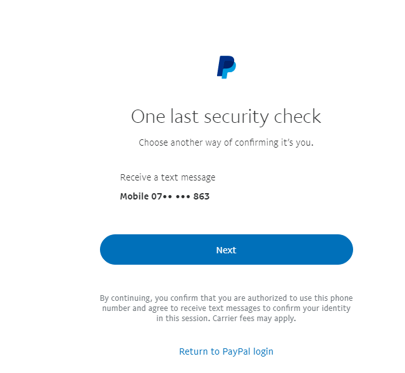Click the One last security check heading
The width and height of the screenshot is (405, 373).
(x=226, y=117)
